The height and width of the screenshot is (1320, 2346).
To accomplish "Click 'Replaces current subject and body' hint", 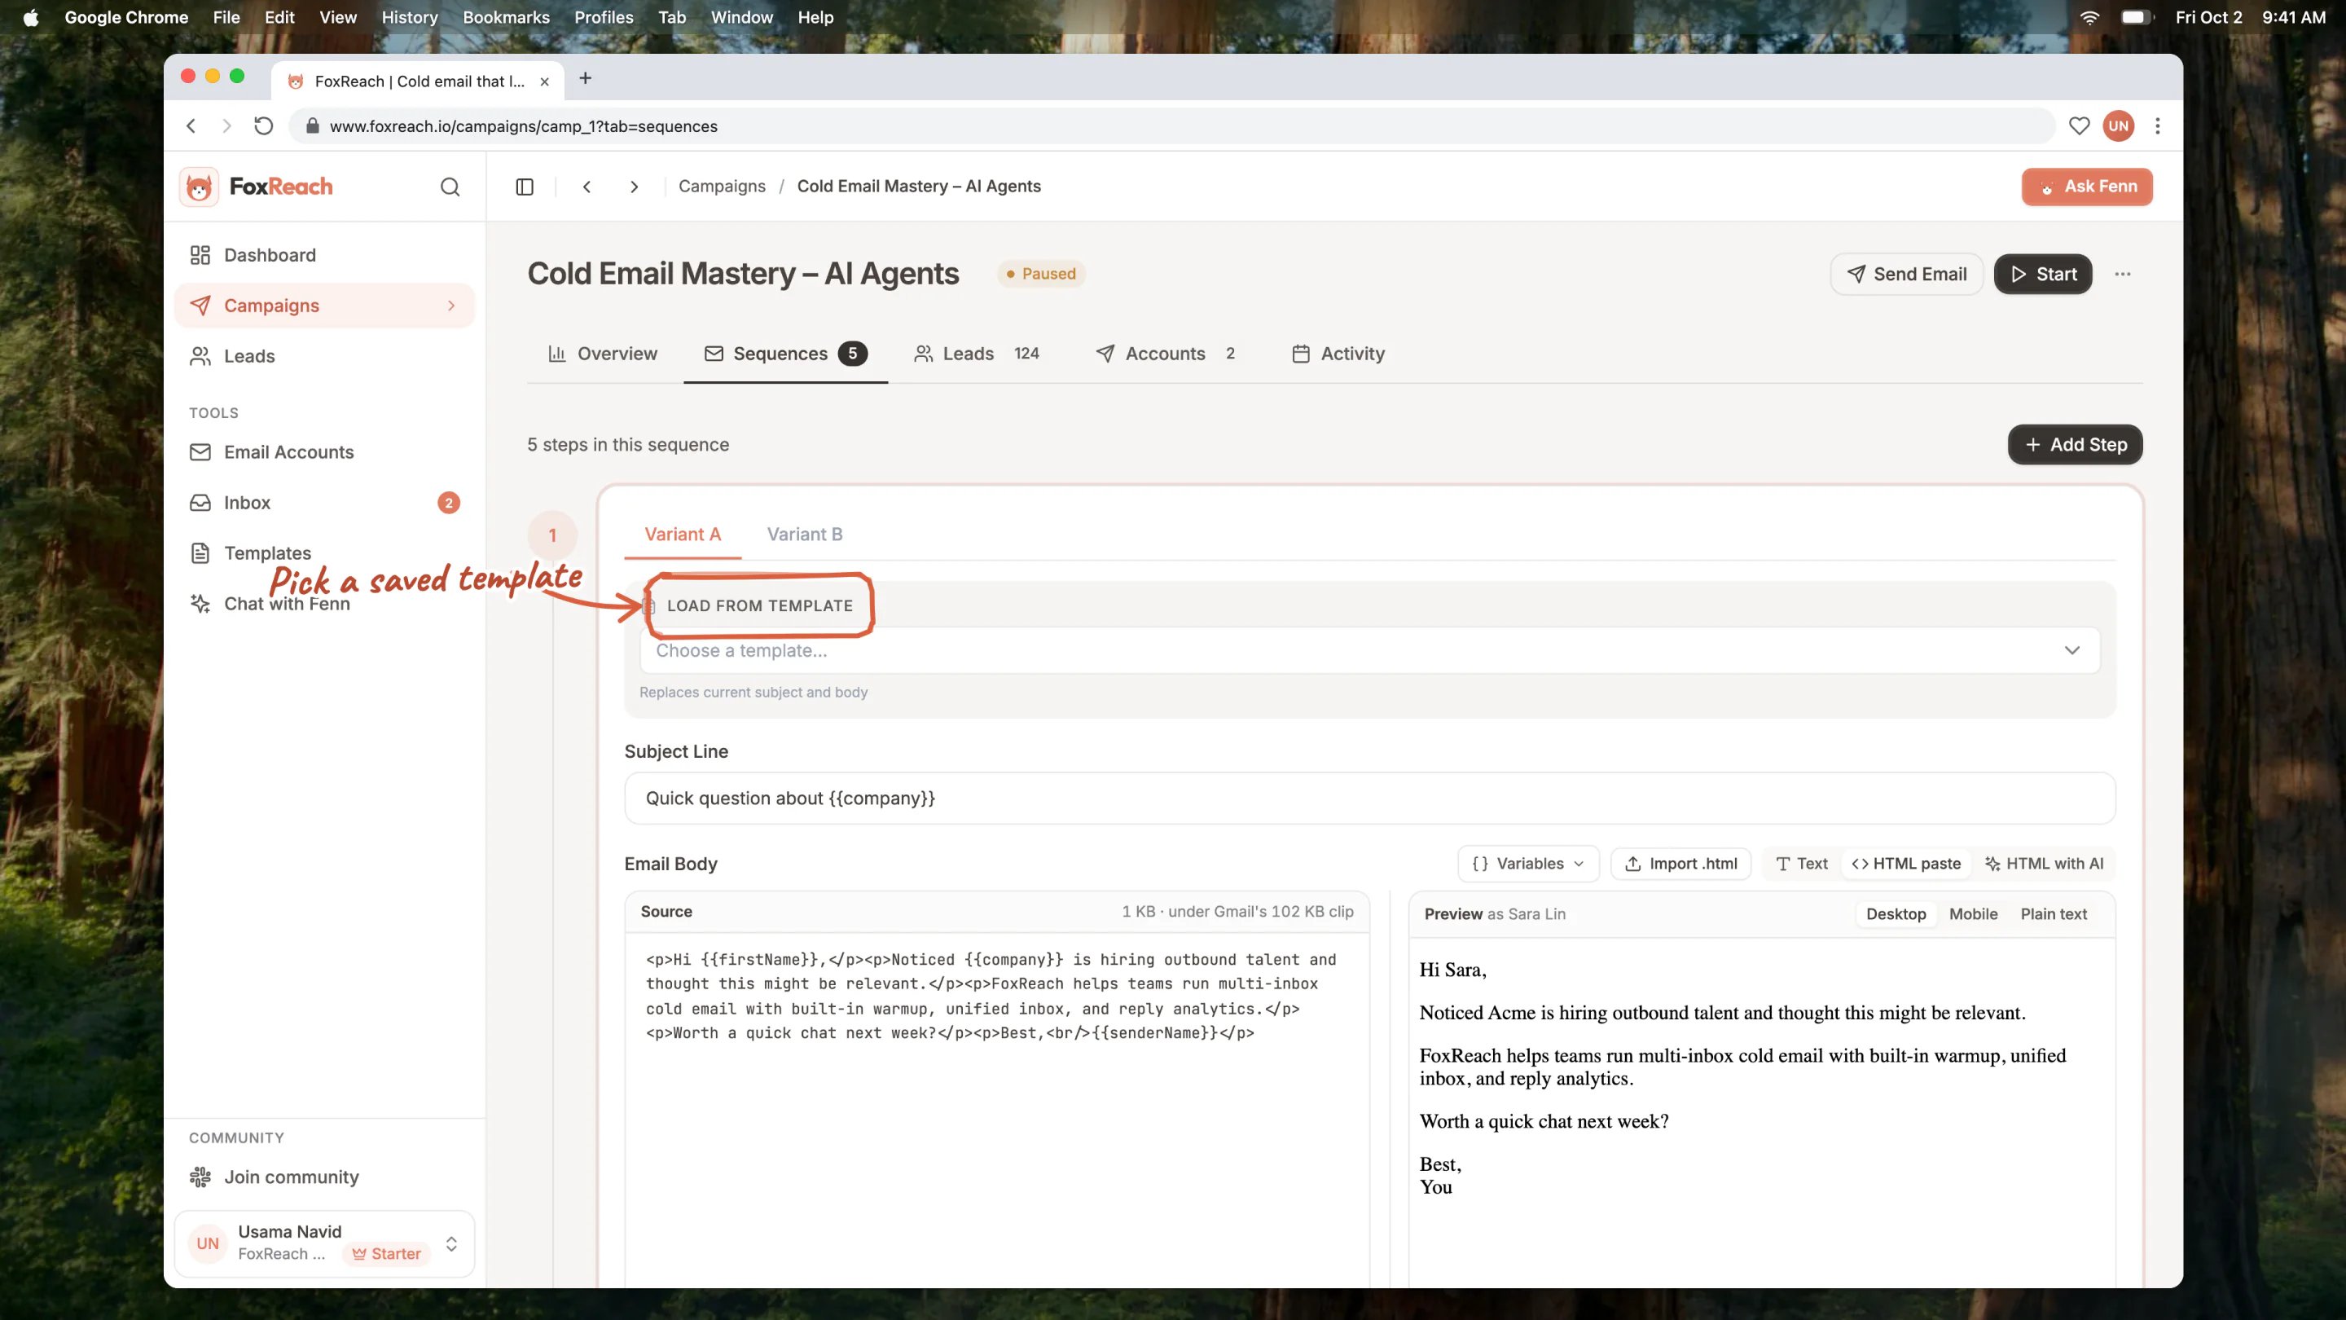I will [x=753, y=693].
